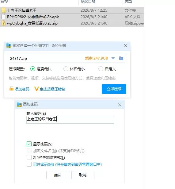
Task: Expand the save path dropdown arrow
Action: 113,58
